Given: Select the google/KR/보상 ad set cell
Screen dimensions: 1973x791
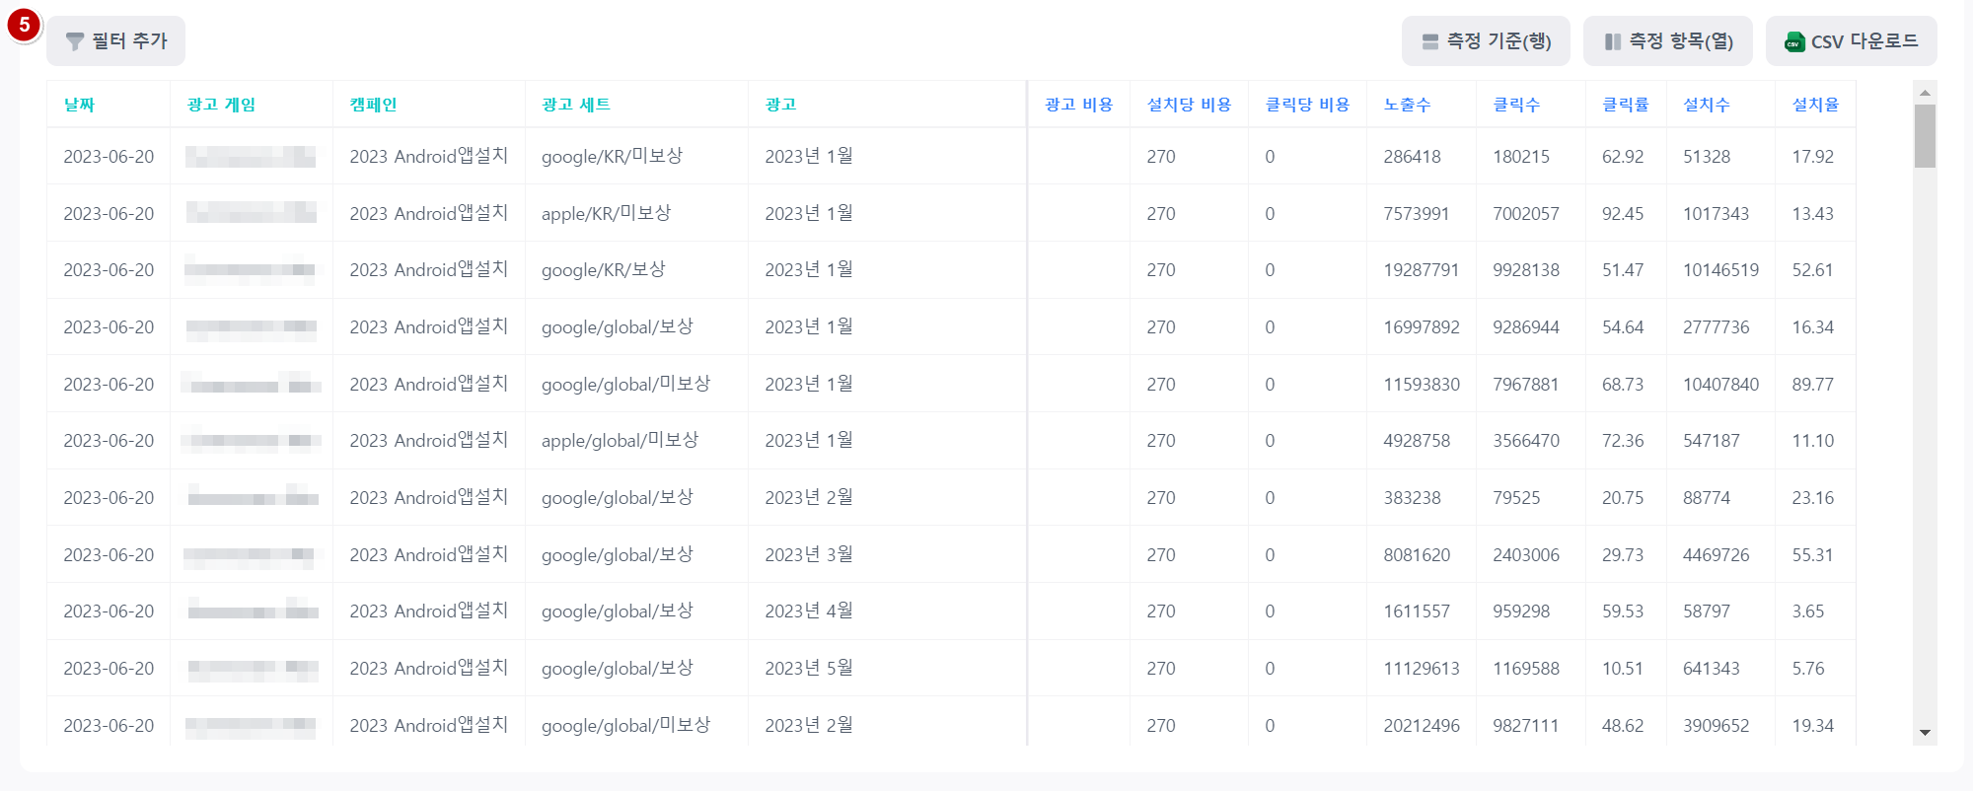Looking at the screenshot, I should coord(603,270).
